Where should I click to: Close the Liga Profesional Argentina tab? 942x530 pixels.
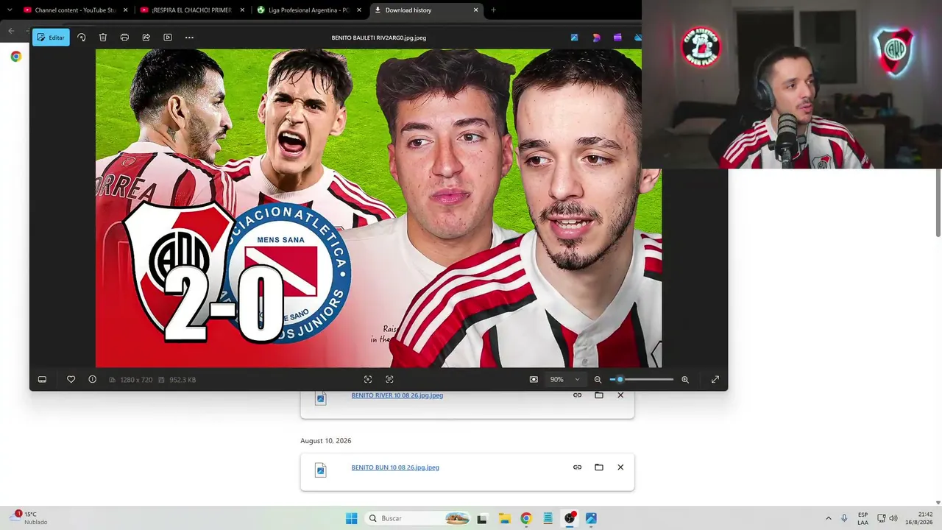point(359,10)
